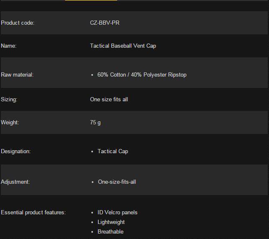Click the Lightweight feature item
Screen dimensions: 269x239
coord(111,222)
